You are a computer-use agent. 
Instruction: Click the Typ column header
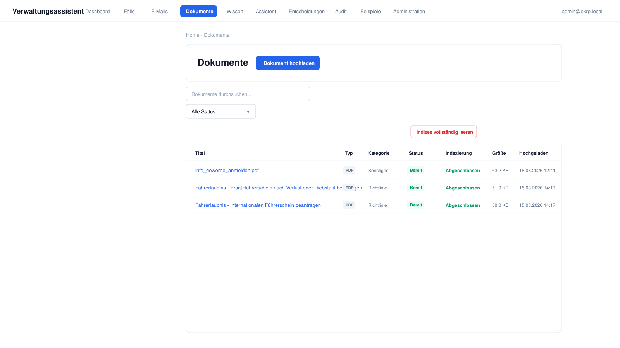[x=349, y=153]
